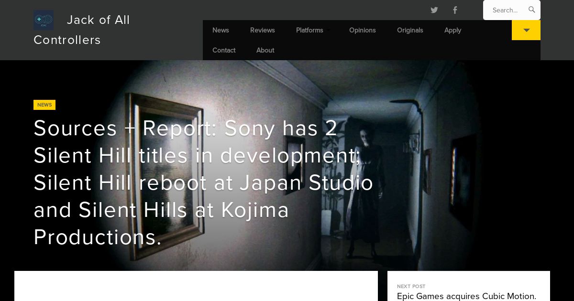
Task: Click the yellow NEWS category tag
Action: pos(44,105)
